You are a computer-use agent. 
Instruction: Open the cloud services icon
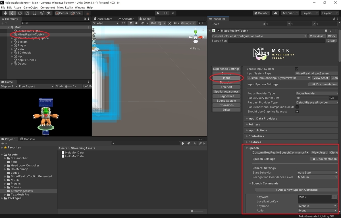(x=275, y=13)
